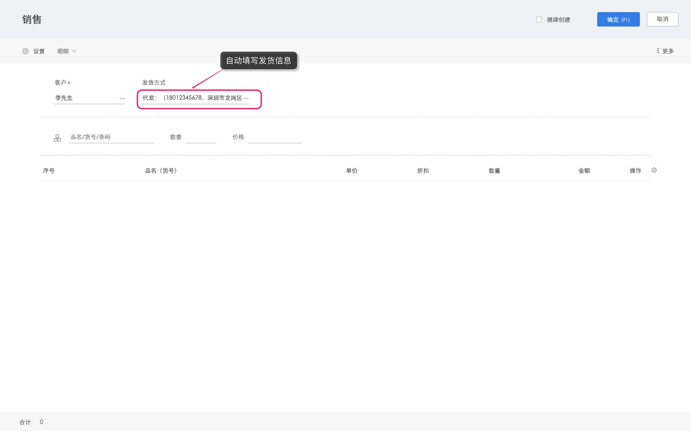Click the 单价 column header
This screenshot has width=691, height=431.
[x=351, y=171]
